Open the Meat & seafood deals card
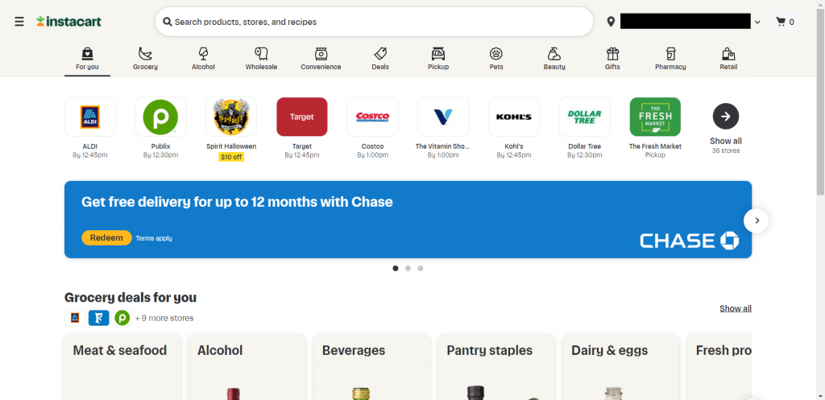Image resolution: width=825 pixels, height=400 pixels. pos(122,368)
